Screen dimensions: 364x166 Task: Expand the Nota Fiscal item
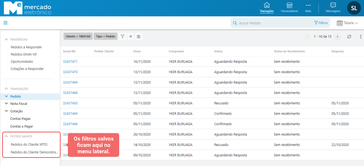click(6, 104)
